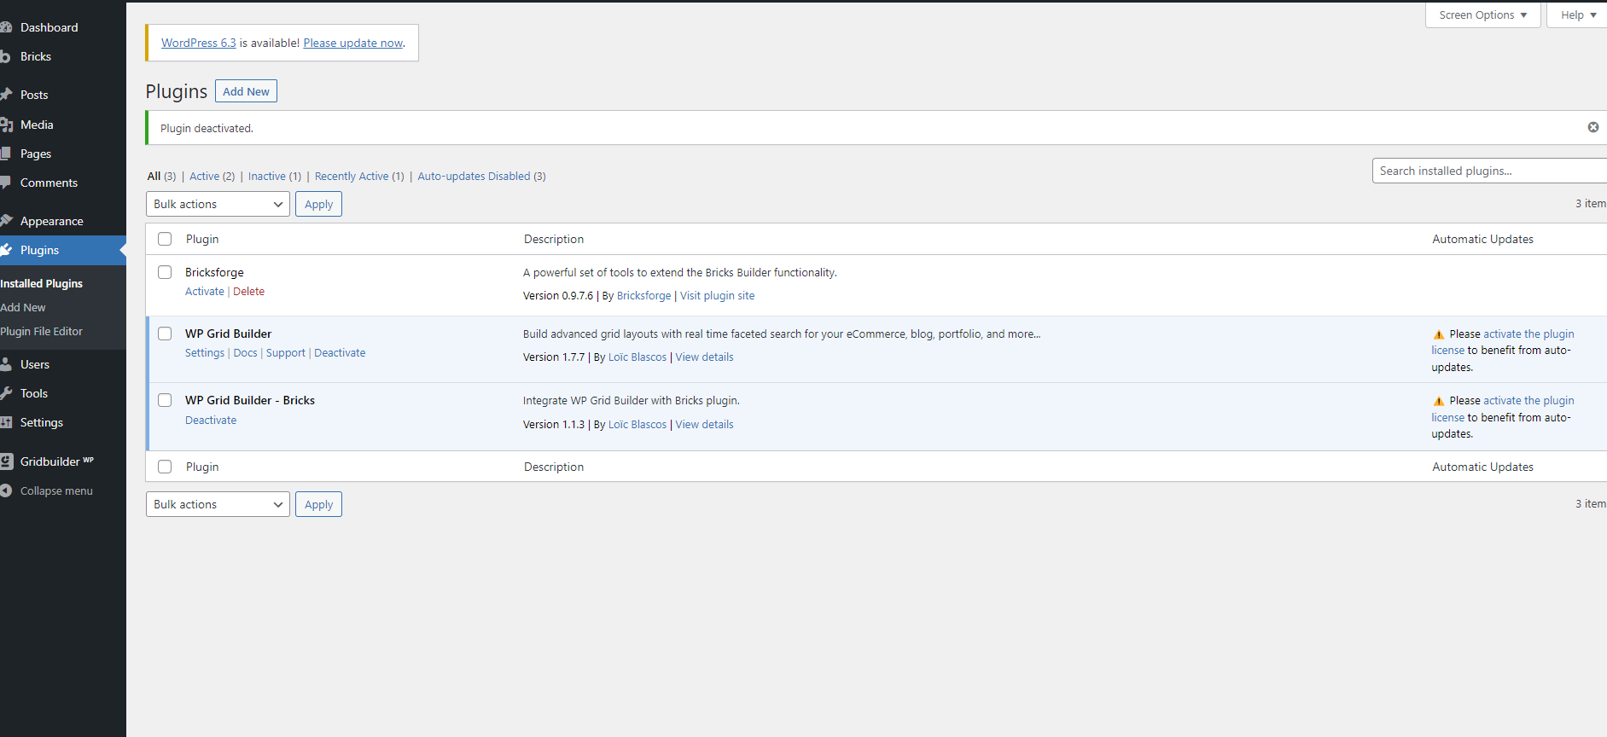Click the Tools wrench icon

pyautogui.click(x=5, y=393)
